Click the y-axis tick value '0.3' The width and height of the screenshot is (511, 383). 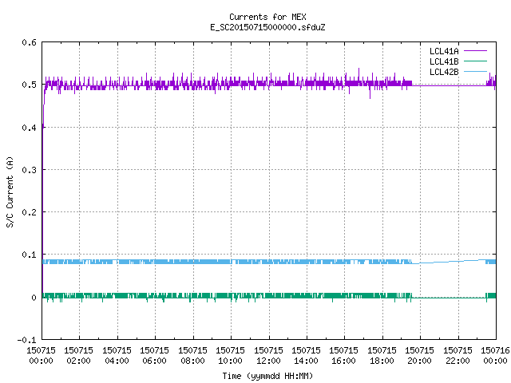coord(29,170)
